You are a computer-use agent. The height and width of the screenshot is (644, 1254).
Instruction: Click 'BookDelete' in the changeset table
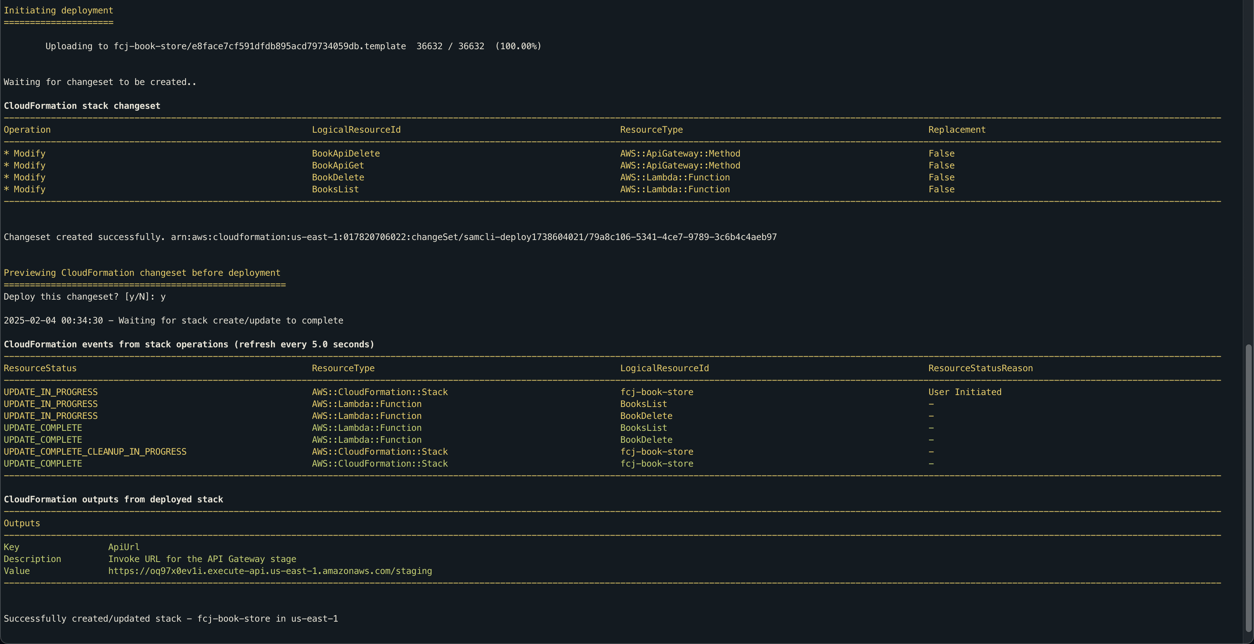[x=339, y=177]
